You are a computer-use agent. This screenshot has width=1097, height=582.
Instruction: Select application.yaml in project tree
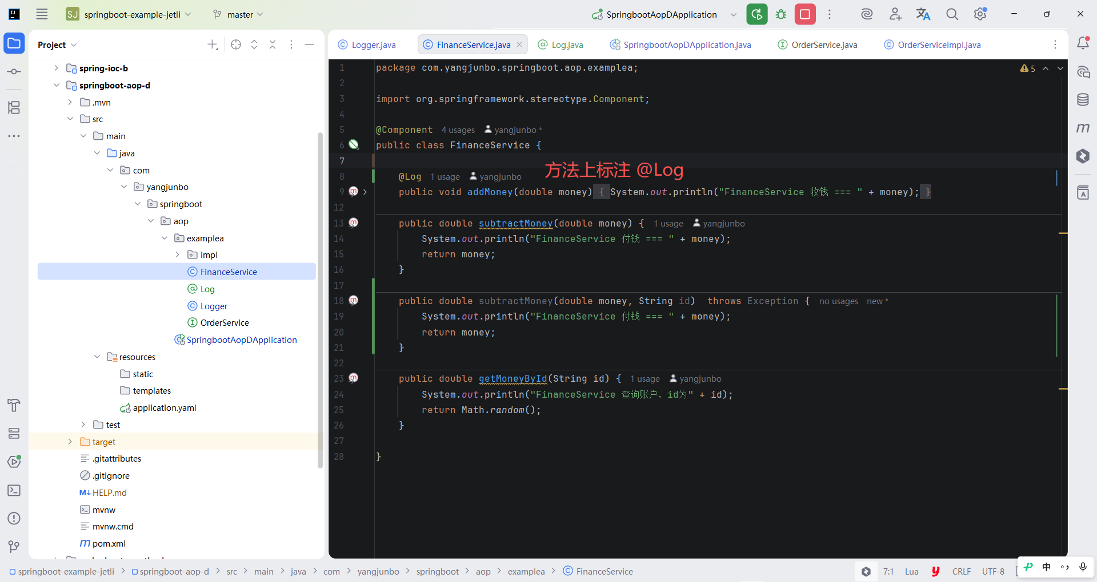[158, 407]
